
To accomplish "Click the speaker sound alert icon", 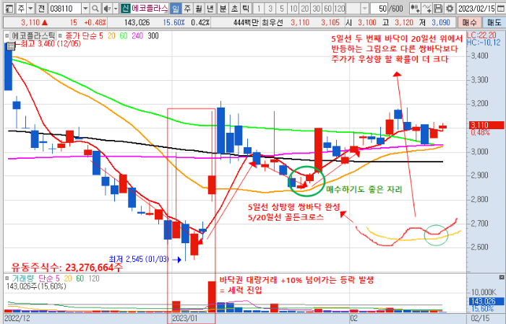I will (108, 9).
